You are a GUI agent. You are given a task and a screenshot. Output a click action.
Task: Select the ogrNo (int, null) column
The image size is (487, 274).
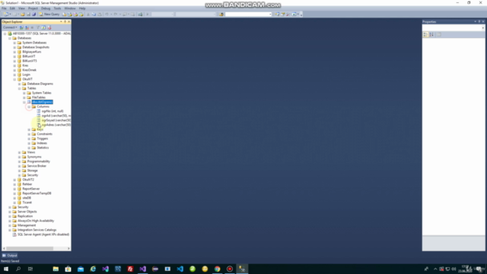point(53,111)
